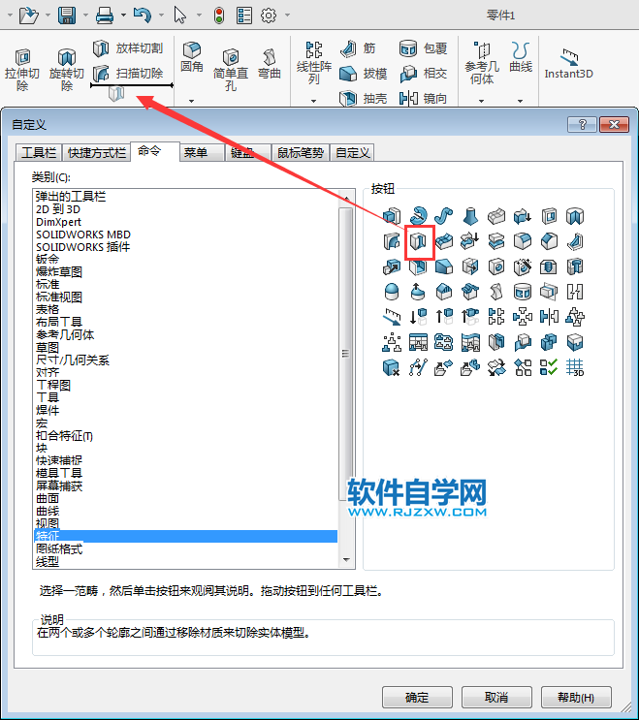Expand the 曲线 dropdown arrow

(x=520, y=101)
